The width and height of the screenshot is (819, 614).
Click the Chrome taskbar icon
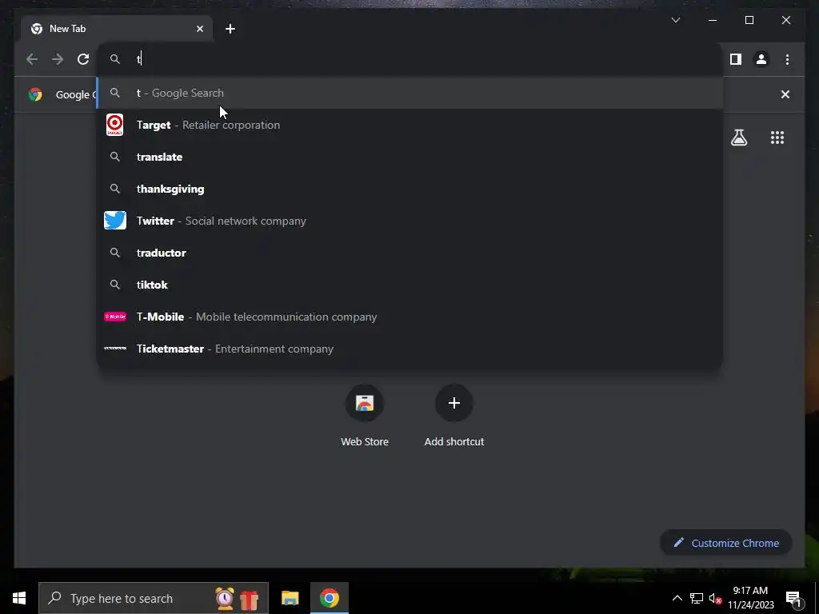[329, 598]
